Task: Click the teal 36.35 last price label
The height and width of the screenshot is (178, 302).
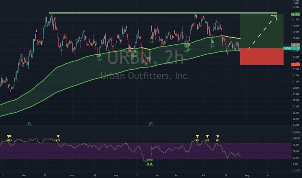Action: pyautogui.click(x=296, y=48)
